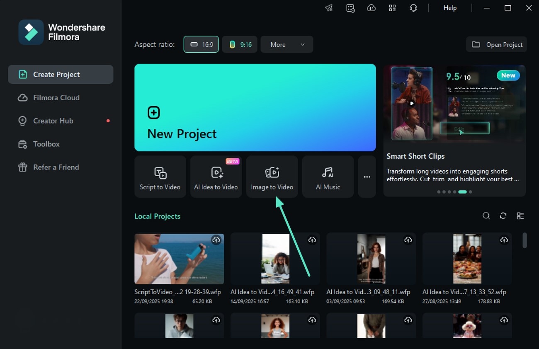Open the AI Idea project dated 14/09/2025
The image size is (539, 349).
pos(275,259)
